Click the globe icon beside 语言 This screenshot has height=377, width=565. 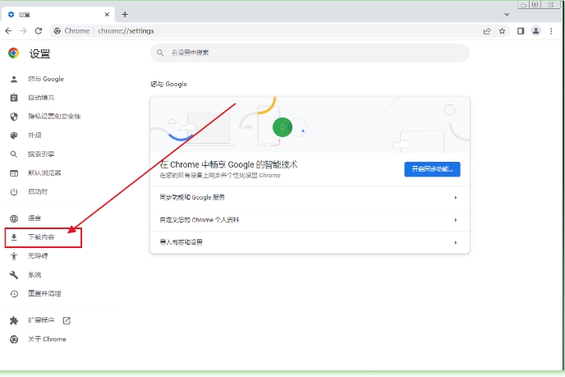tap(14, 218)
